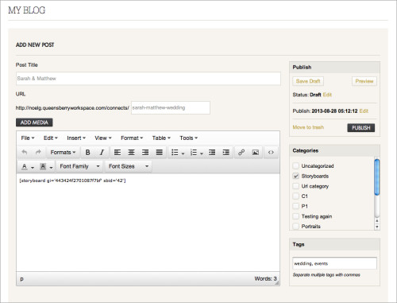Click the Undo arrow in editor toolbar
The image size is (397, 303).
pos(25,152)
